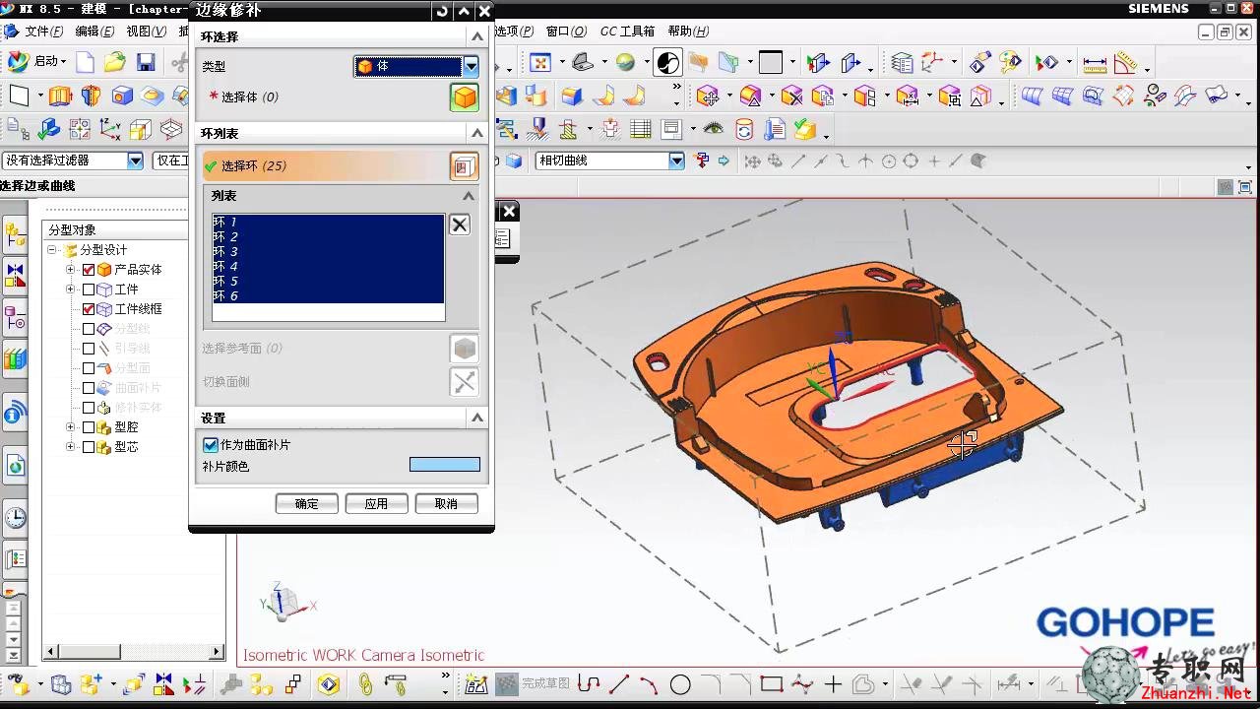Save the part with the floppy disk icon

[x=146, y=63]
